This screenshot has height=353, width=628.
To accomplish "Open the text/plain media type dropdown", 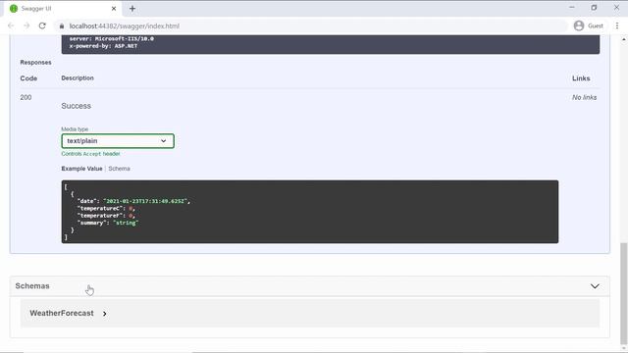I will click(118, 141).
